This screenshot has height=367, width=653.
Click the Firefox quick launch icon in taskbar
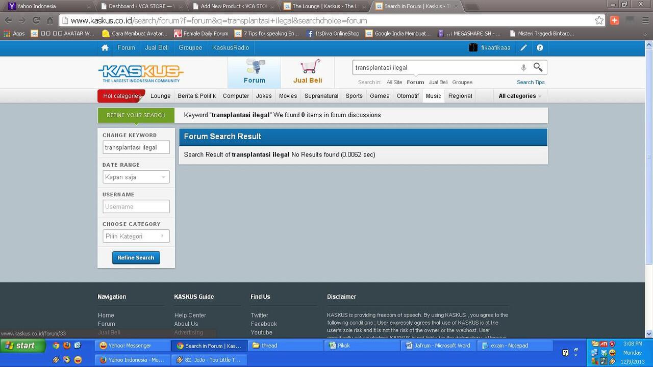click(67, 346)
